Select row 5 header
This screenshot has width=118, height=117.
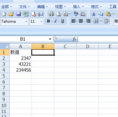[x=5, y=76]
